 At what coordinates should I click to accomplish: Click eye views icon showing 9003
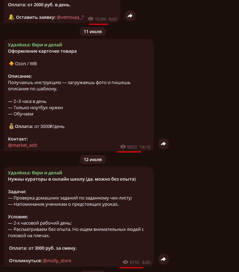(x=123, y=147)
